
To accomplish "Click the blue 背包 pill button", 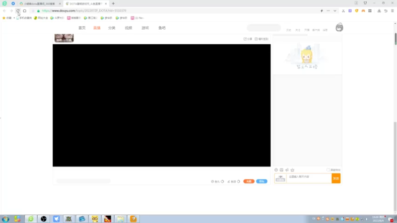I will (x=262, y=181).
